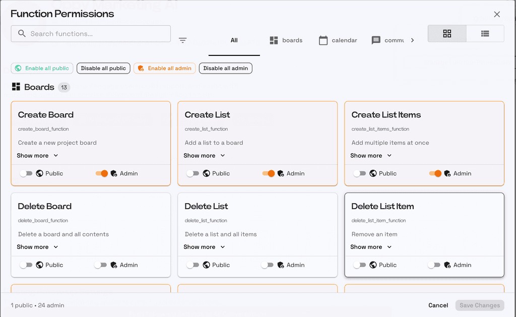
Task: Focus the Search functions input field
Action: (91, 34)
